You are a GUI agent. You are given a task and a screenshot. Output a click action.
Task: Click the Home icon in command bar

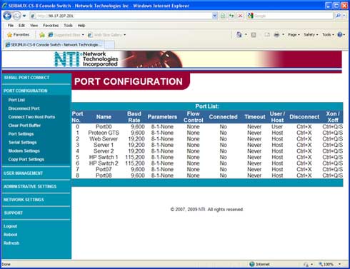pos(239,35)
